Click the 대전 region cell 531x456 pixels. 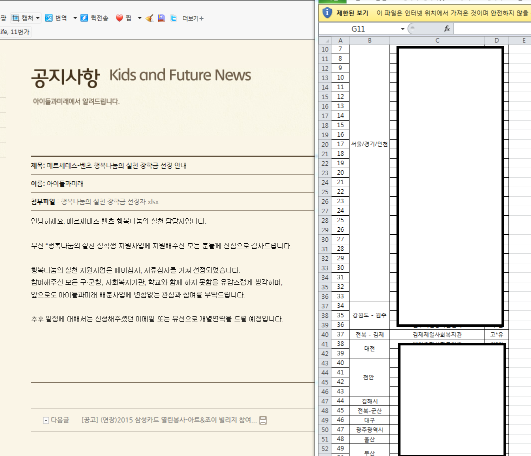[x=369, y=349]
